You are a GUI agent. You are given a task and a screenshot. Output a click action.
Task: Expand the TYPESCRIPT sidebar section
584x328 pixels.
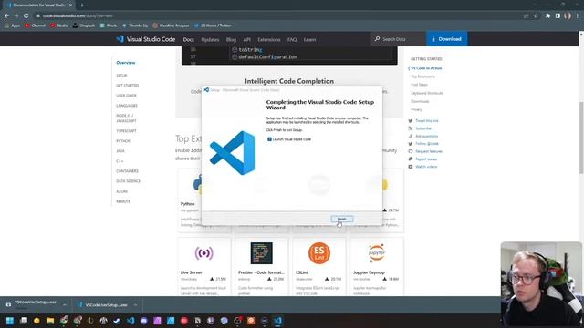coord(126,131)
